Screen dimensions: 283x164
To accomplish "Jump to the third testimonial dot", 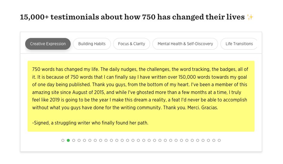I will click(74, 140).
